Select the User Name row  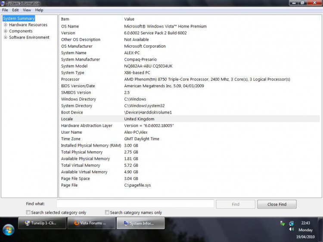190,132
